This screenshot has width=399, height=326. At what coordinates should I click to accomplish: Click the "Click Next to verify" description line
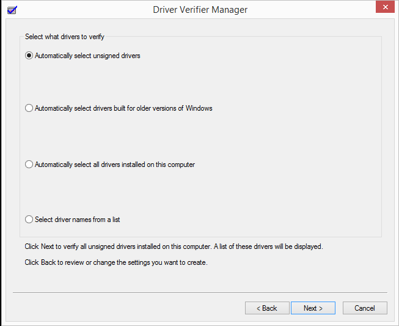click(x=174, y=247)
